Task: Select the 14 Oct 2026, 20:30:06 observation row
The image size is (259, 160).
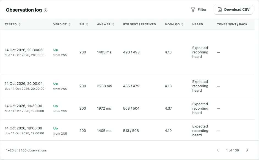Action: [x=127, y=52]
